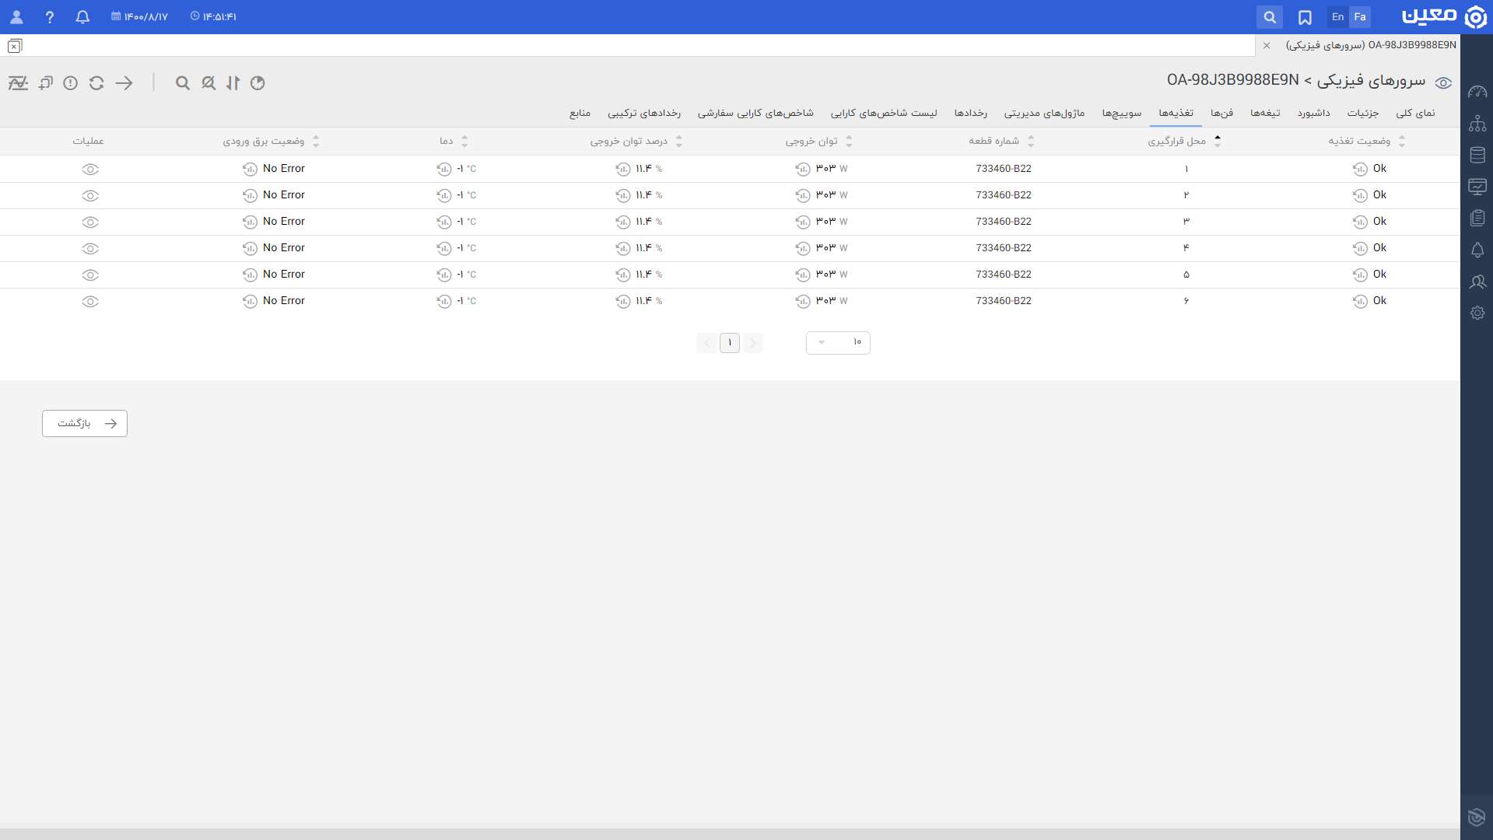Open the page size 10 dropdown

pyautogui.click(x=838, y=342)
